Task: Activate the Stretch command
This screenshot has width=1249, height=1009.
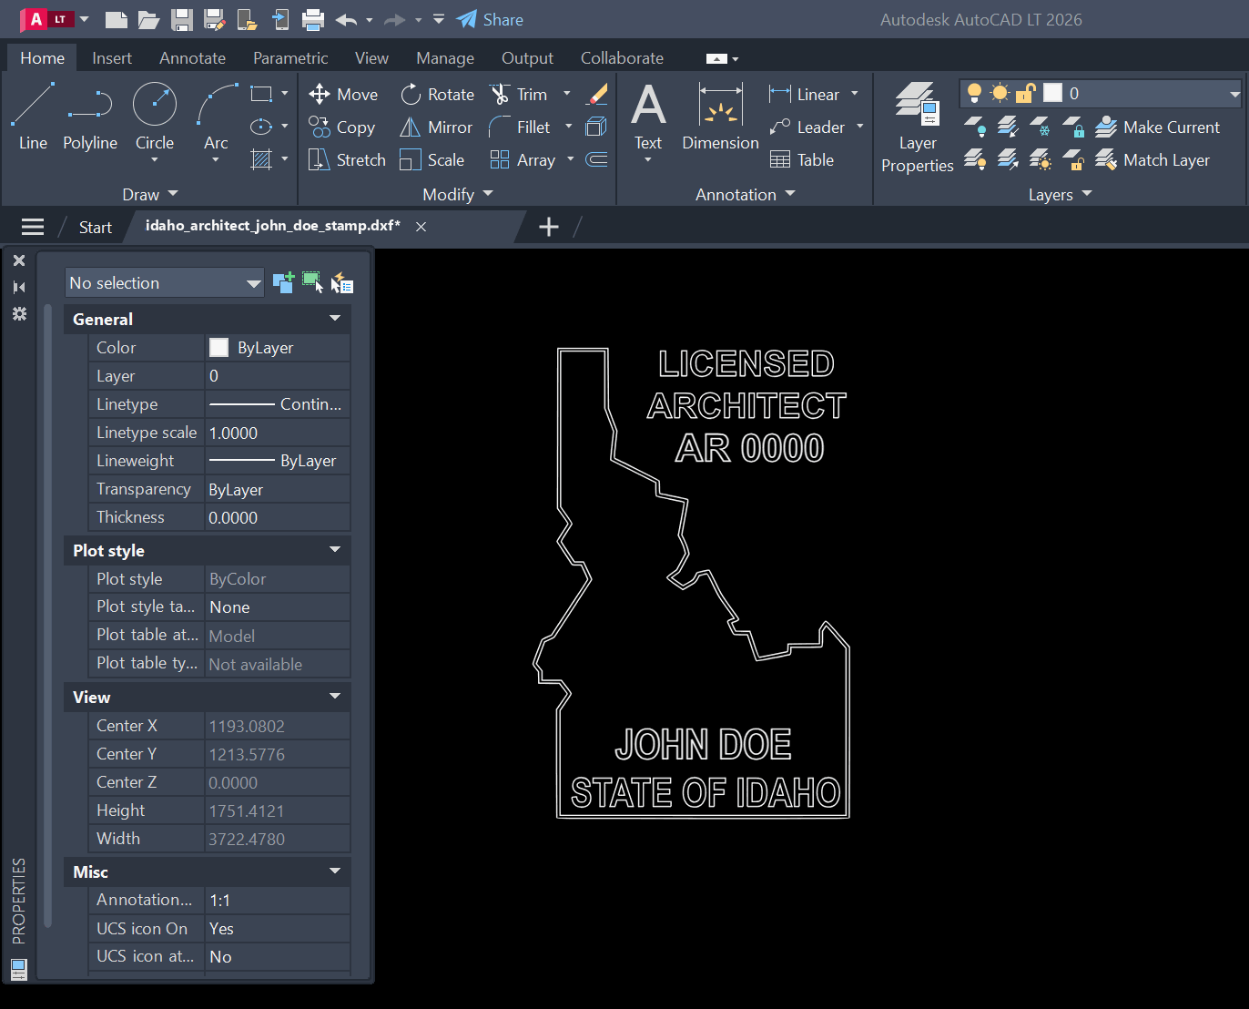Action: 347,160
